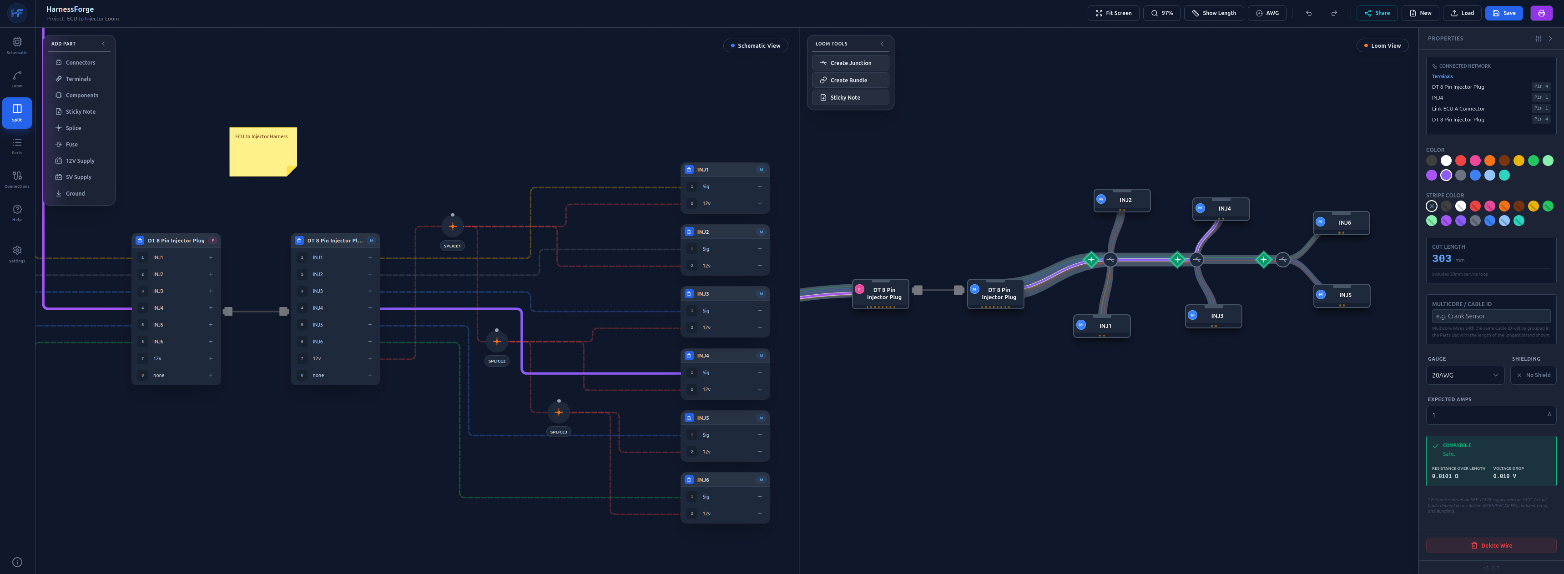This screenshot has width=1564, height=574.
Task: Pick the white wire color swatch
Action: click(1446, 161)
